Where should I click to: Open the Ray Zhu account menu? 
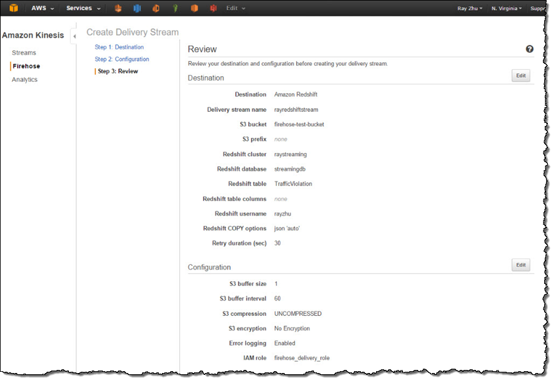[470, 9]
